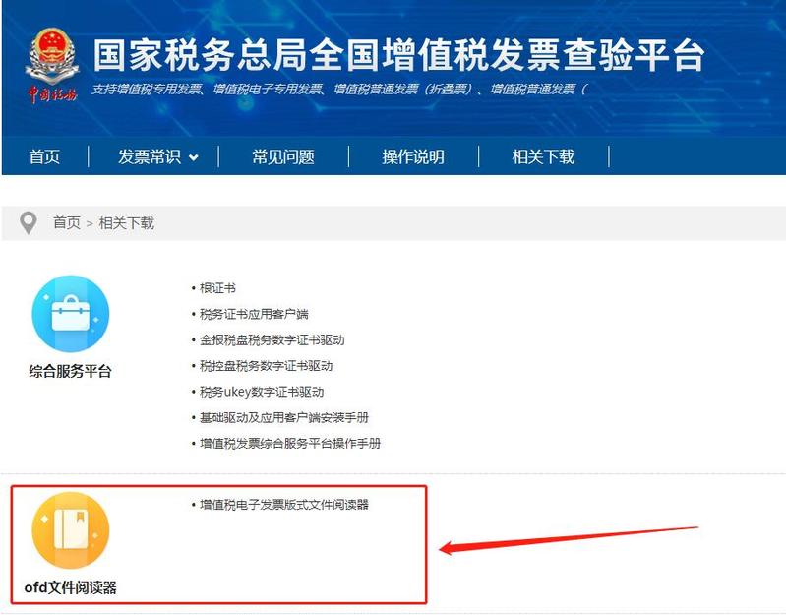Click the orange book ofd文件阅读器 icon

pos(71,530)
